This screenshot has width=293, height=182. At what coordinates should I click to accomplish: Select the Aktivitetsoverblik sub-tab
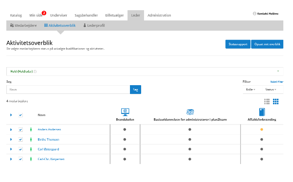pyautogui.click(x=60, y=25)
